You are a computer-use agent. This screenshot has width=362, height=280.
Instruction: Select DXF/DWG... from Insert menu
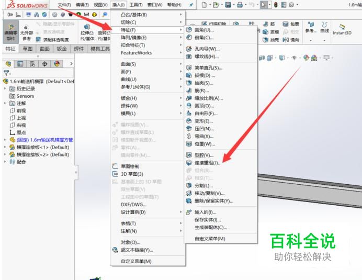point(148,205)
